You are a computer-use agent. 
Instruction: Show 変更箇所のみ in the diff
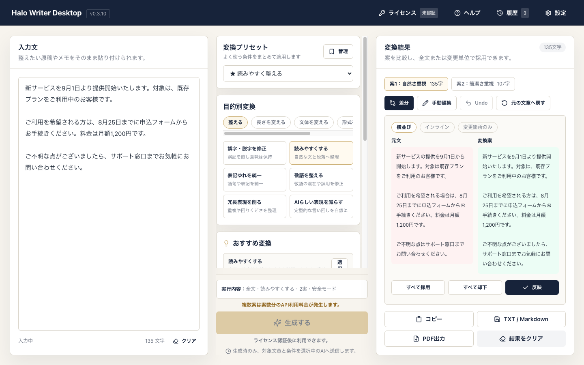pos(478,127)
